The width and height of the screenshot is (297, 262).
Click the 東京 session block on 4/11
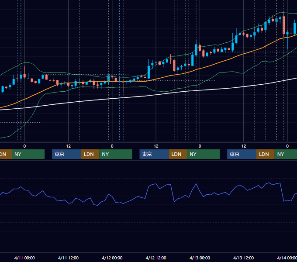pyautogui.click(x=66, y=154)
